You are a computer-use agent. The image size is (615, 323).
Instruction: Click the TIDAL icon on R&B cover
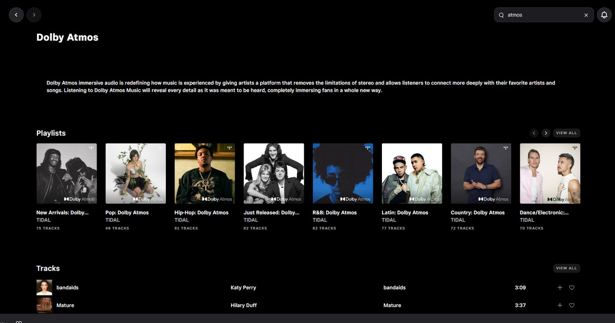click(x=368, y=148)
